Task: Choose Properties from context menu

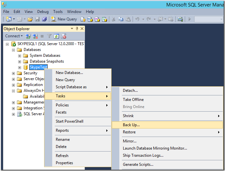Action: (78, 163)
